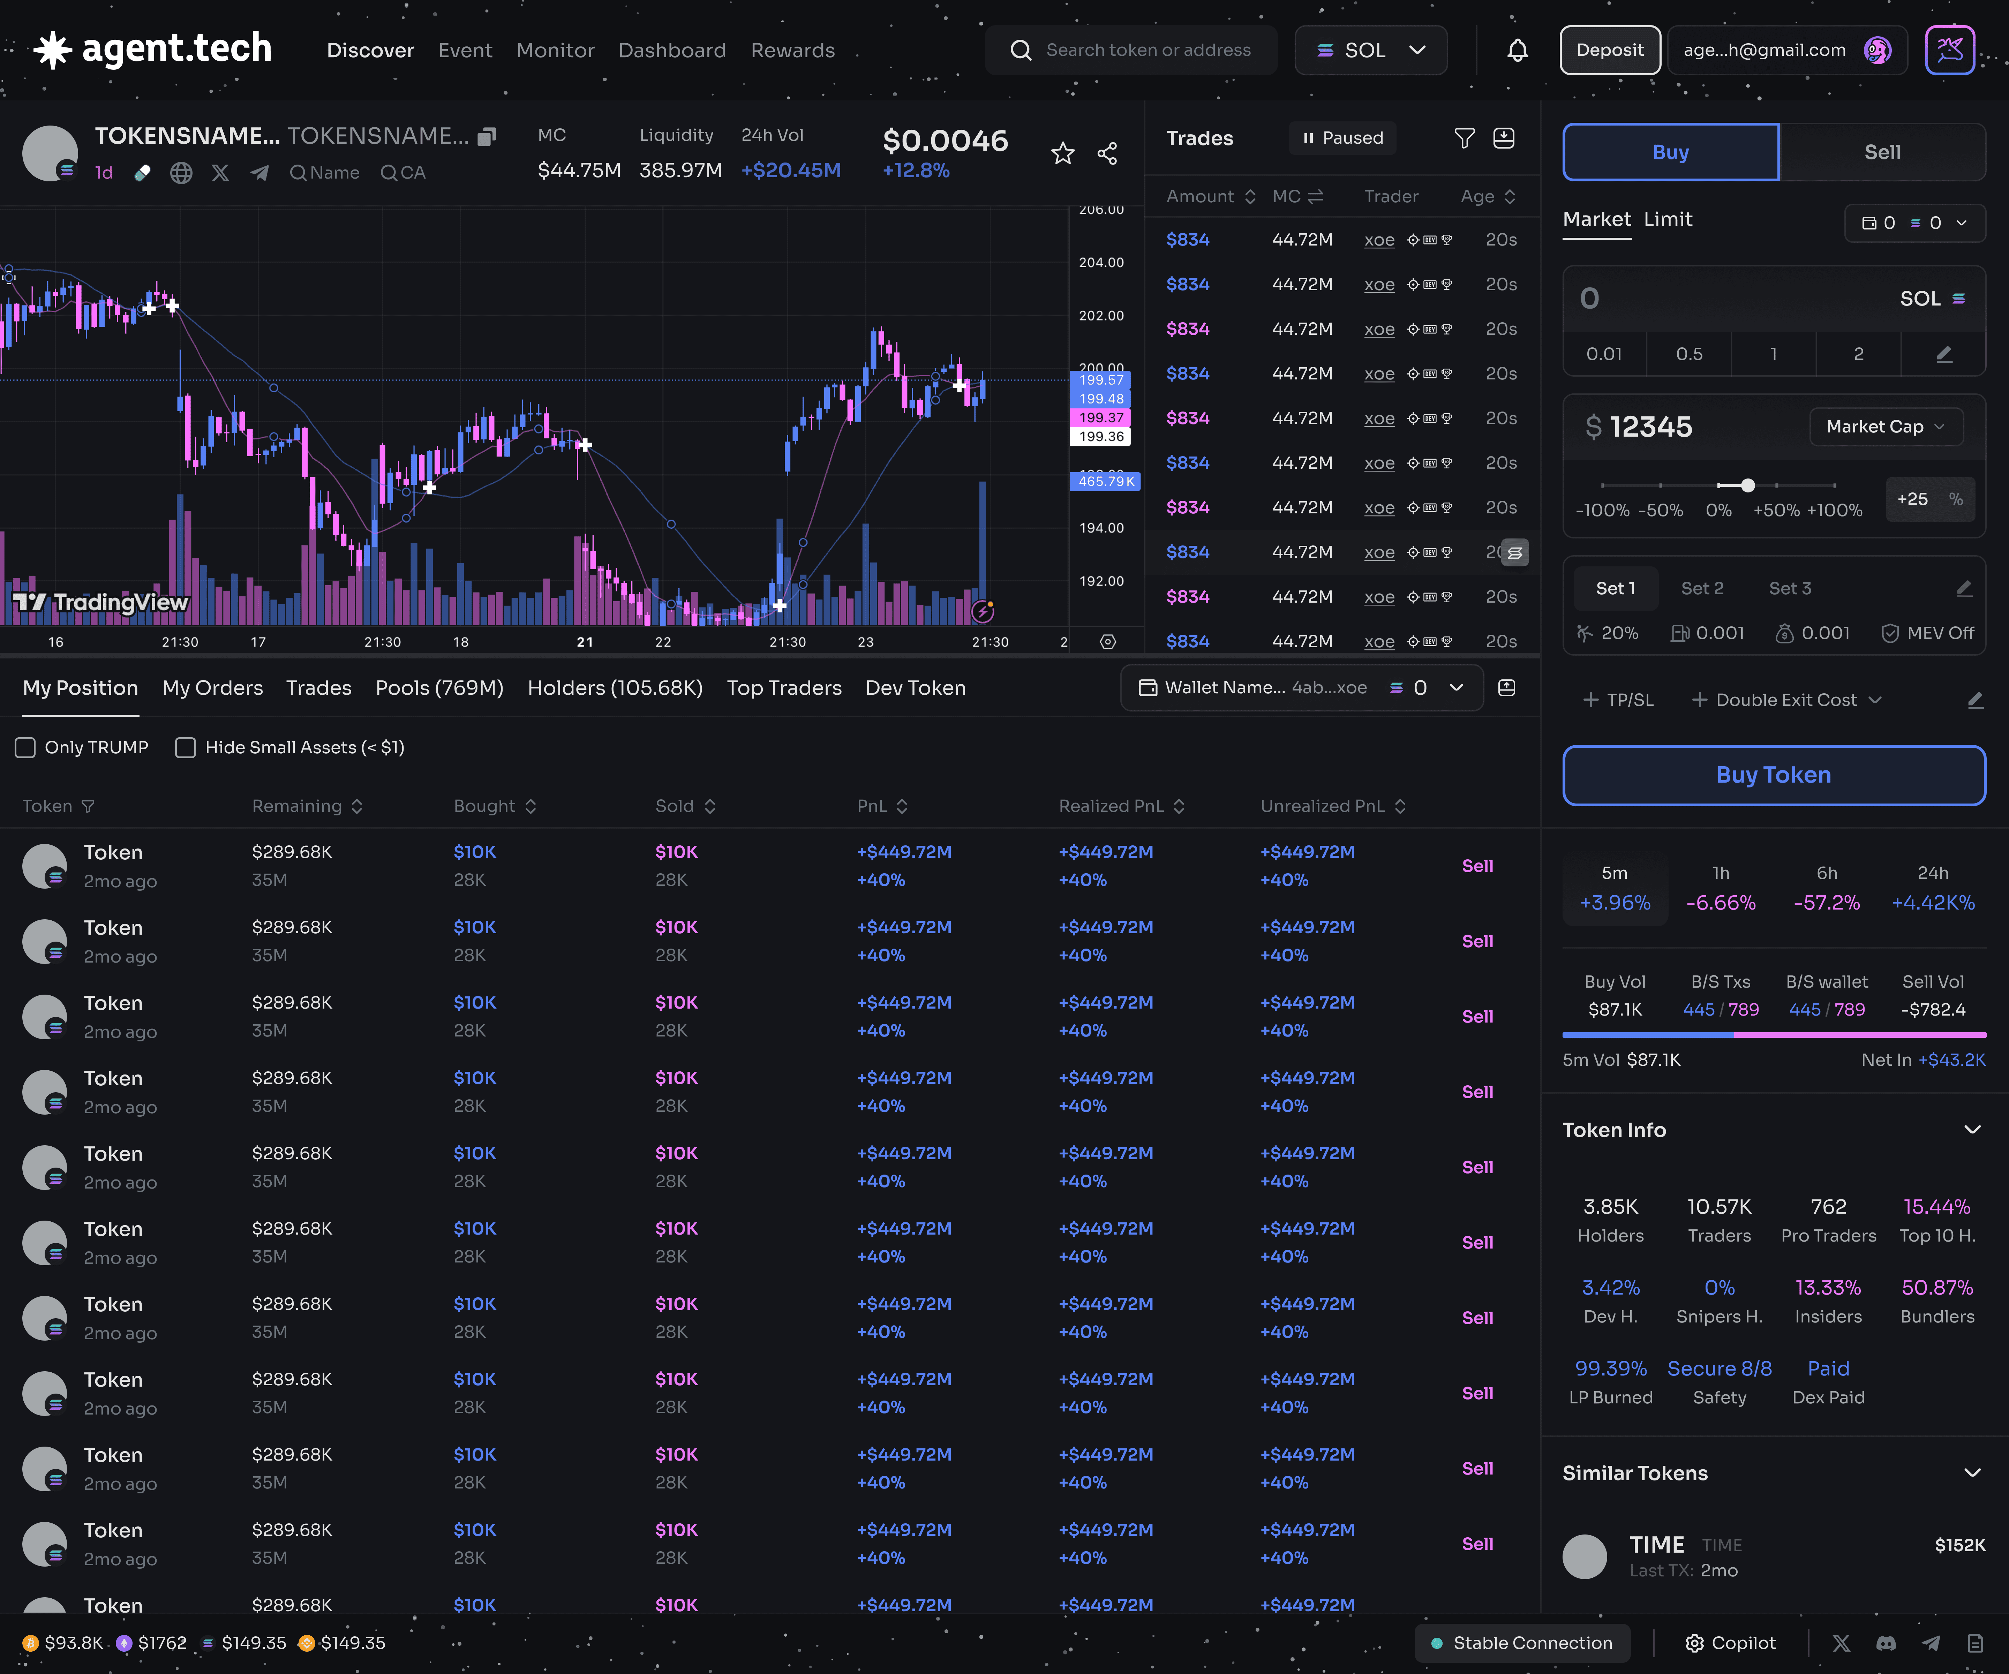Click the share icon beside the star

click(x=1107, y=153)
